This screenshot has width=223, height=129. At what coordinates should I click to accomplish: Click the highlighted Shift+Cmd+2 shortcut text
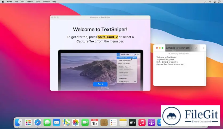click(108, 37)
